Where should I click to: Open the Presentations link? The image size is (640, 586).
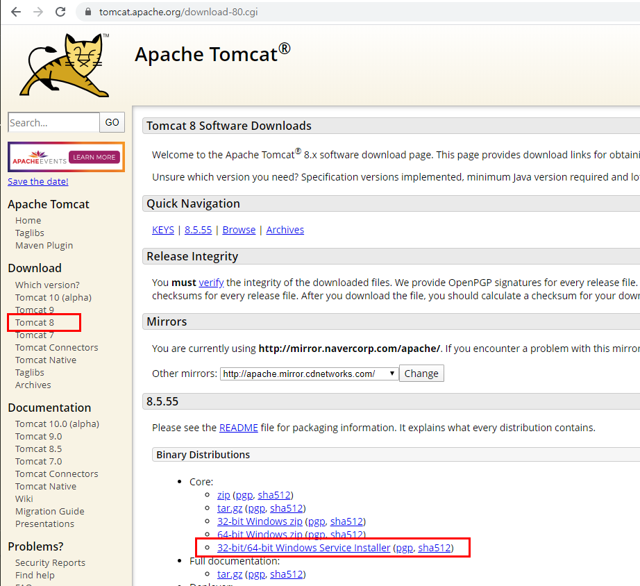45,524
